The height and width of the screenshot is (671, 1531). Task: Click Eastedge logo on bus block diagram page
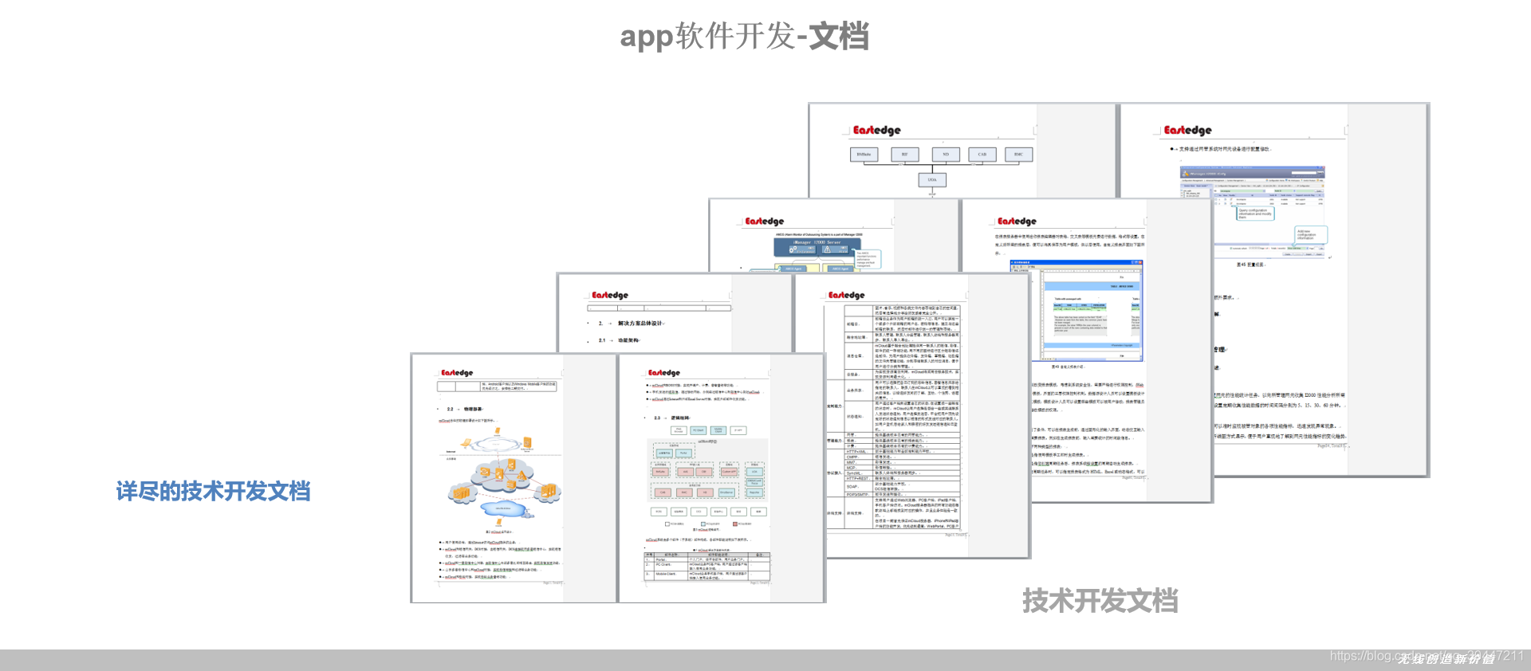pyautogui.click(x=876, y=130)
